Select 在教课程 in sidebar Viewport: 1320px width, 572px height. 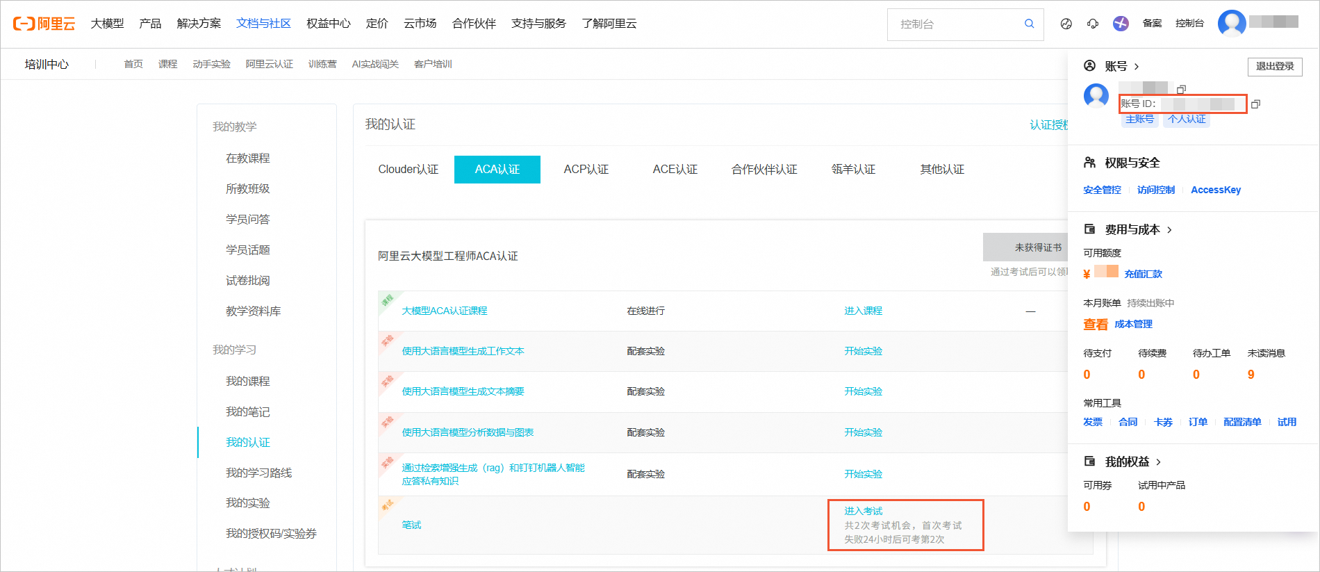(248, 158)
